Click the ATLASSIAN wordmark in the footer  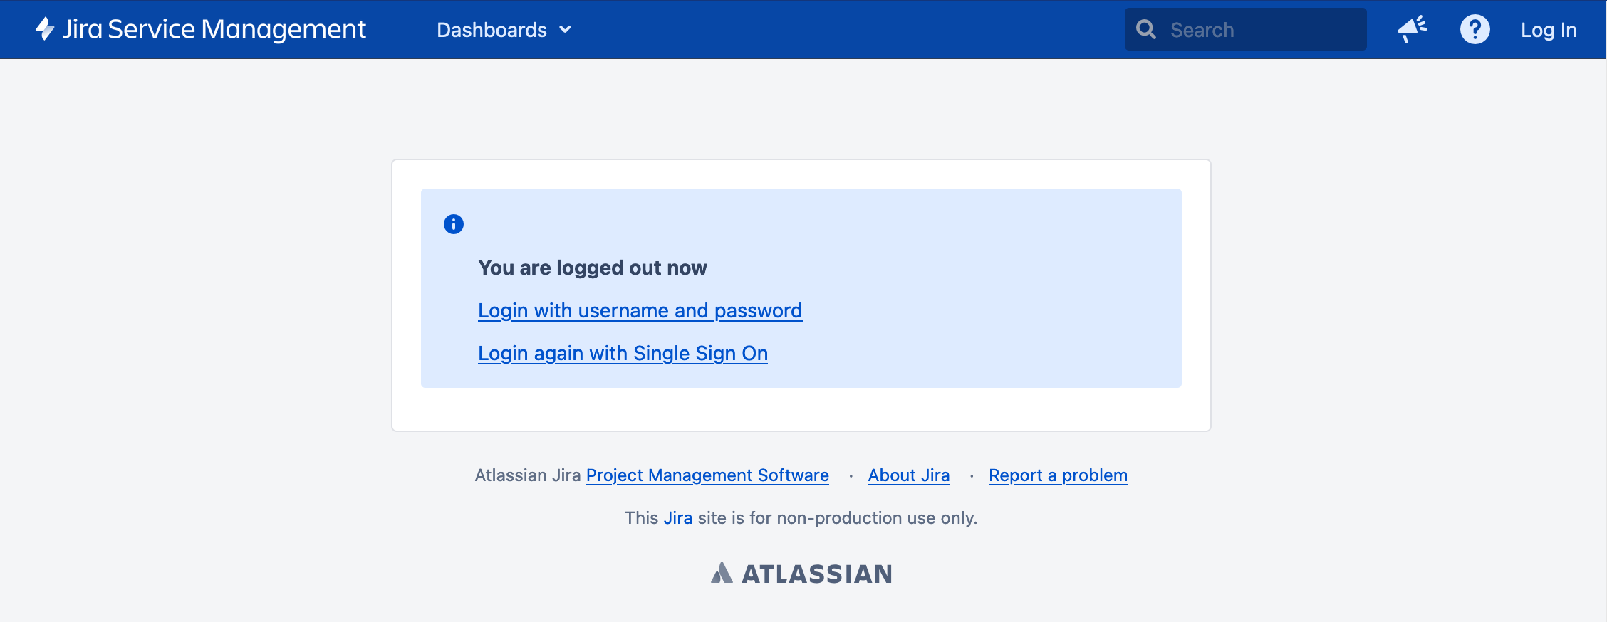coord(817,574)
